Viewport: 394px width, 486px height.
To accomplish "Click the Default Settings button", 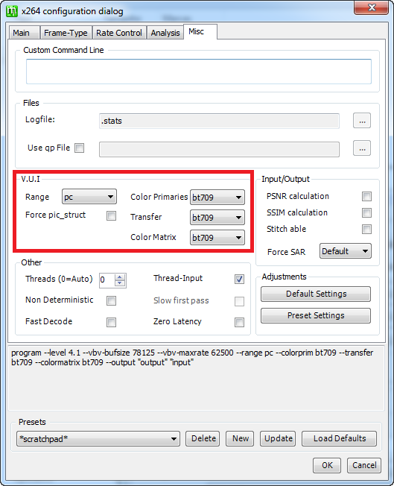I will point(316,294).
